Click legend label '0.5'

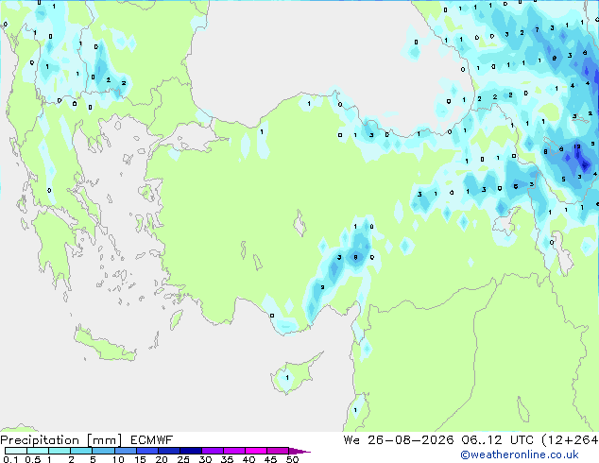pyautogui.click(x=32, y=459)
